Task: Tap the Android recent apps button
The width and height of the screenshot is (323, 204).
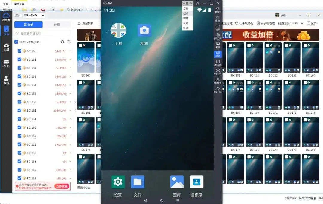Action: 178,200
